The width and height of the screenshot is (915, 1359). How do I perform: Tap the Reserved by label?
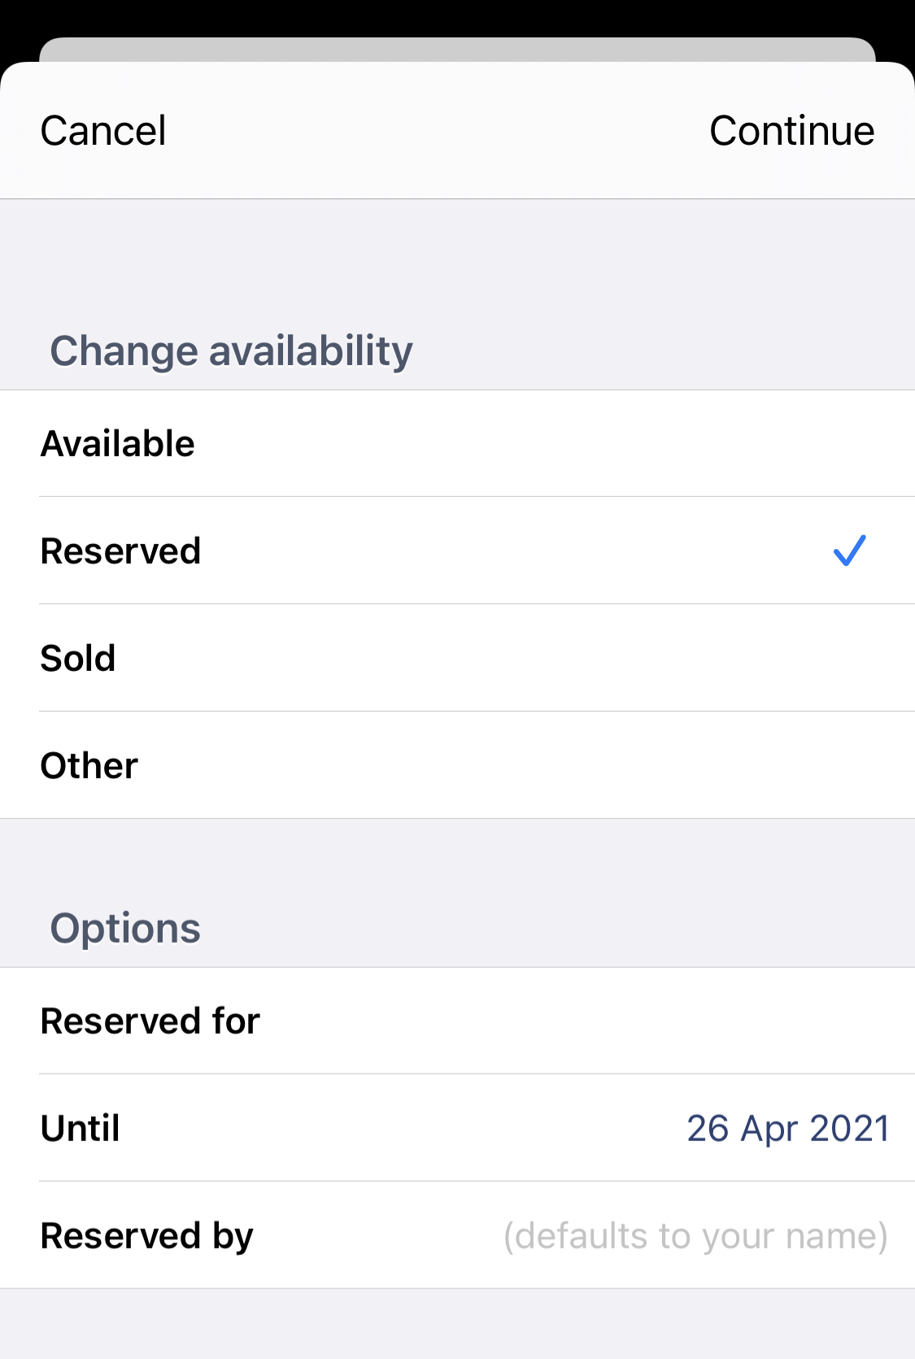(x=147, y=1235)
